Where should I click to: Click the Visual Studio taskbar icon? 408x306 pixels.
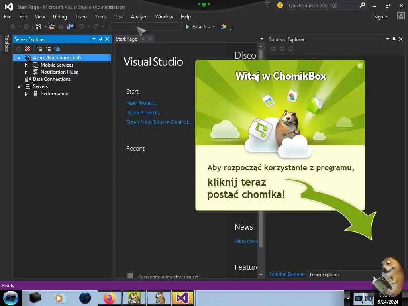(182, 298)
